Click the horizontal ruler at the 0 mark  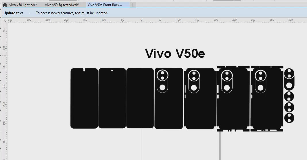coord(141,20)
